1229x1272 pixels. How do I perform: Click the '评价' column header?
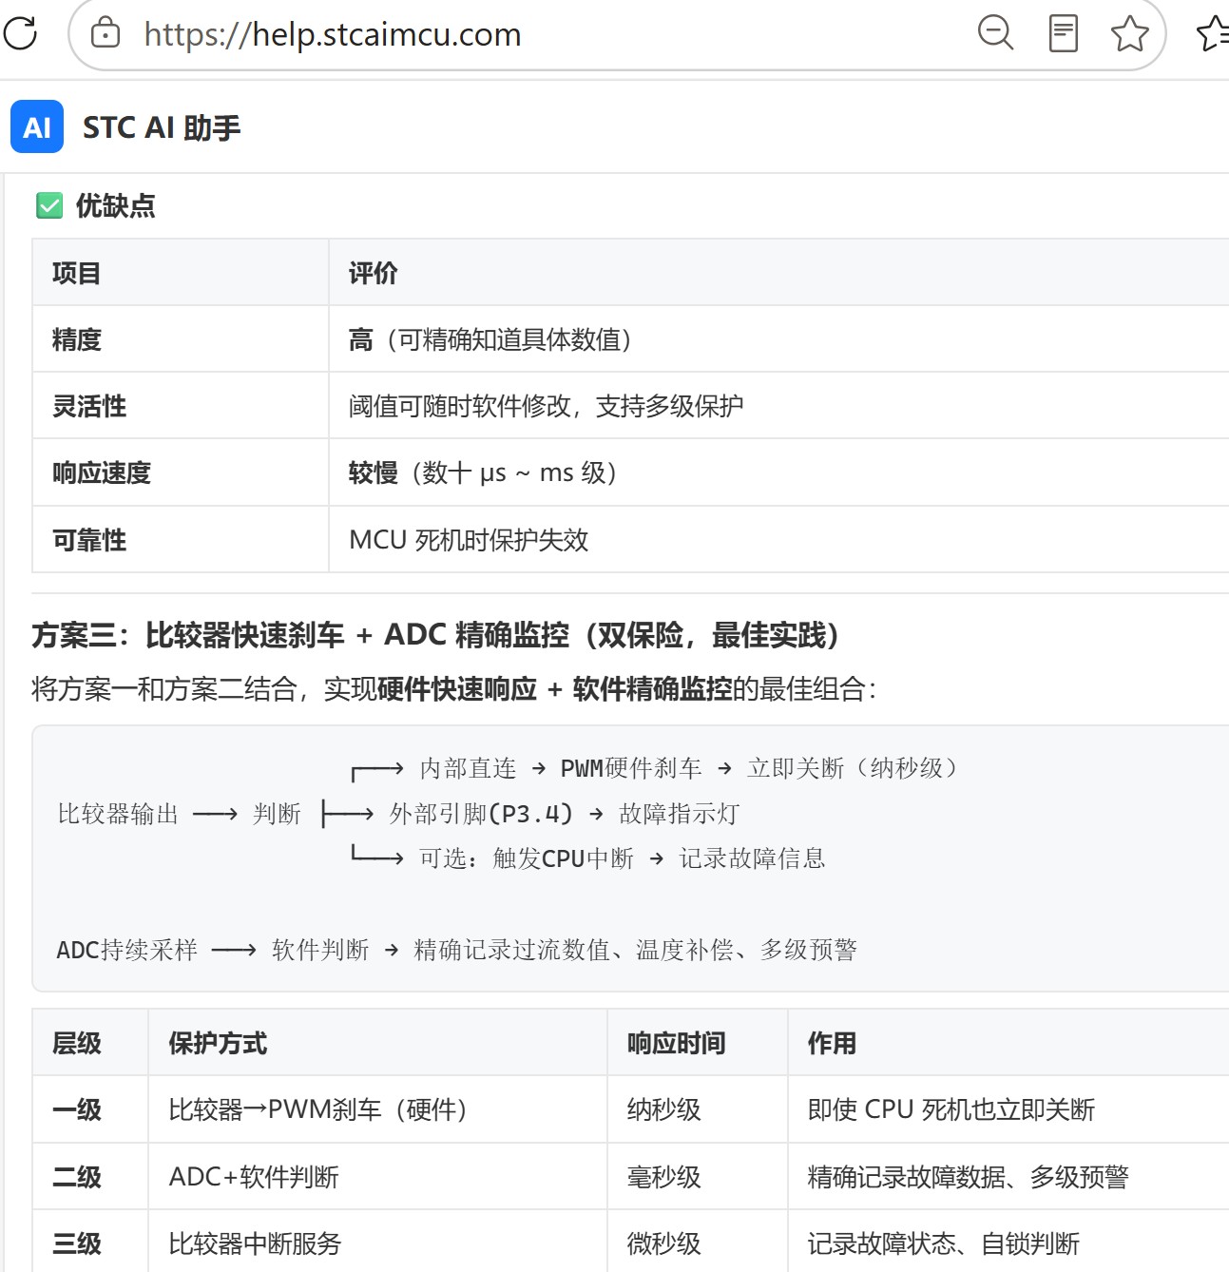373,273
